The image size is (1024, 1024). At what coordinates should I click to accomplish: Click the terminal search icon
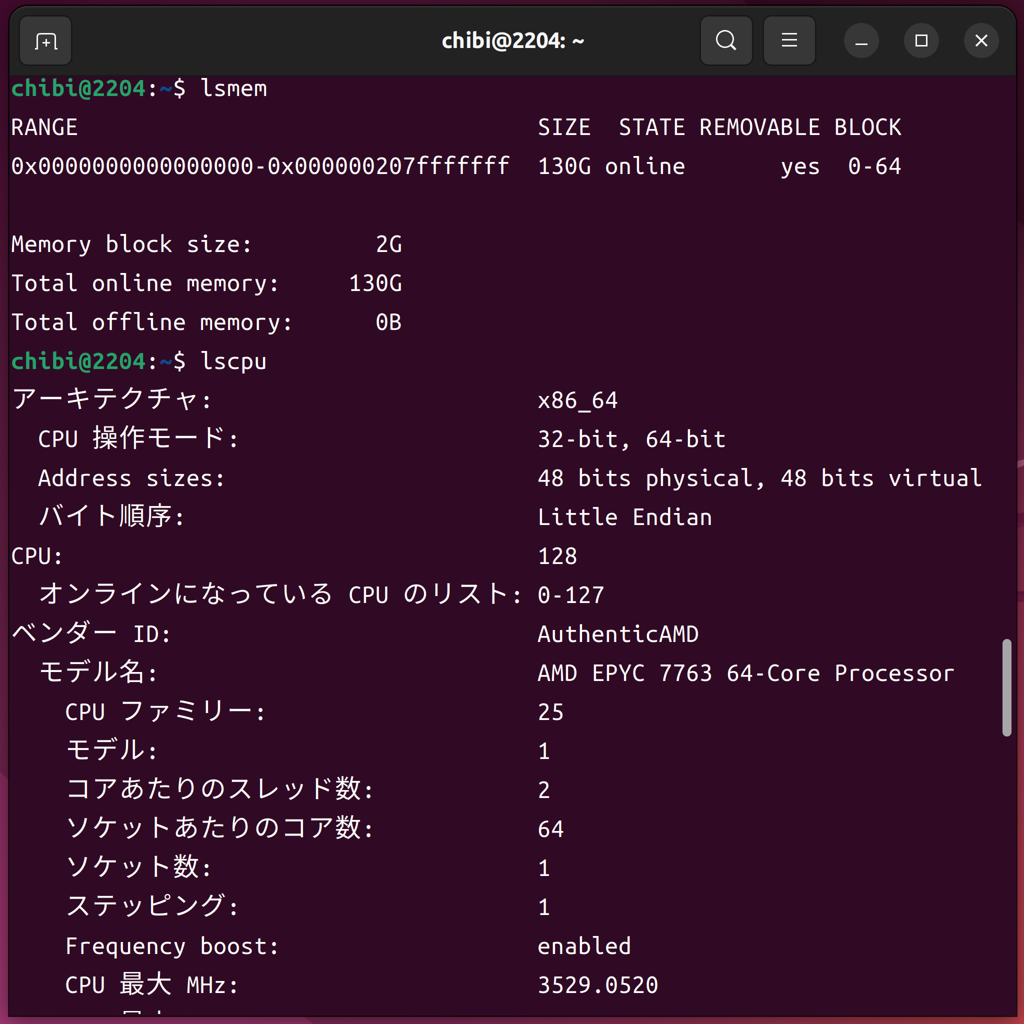tap(725, 41)
